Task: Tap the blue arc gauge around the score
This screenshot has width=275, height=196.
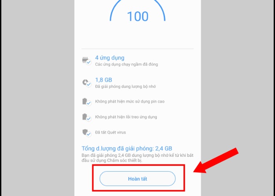Action: 137,11
